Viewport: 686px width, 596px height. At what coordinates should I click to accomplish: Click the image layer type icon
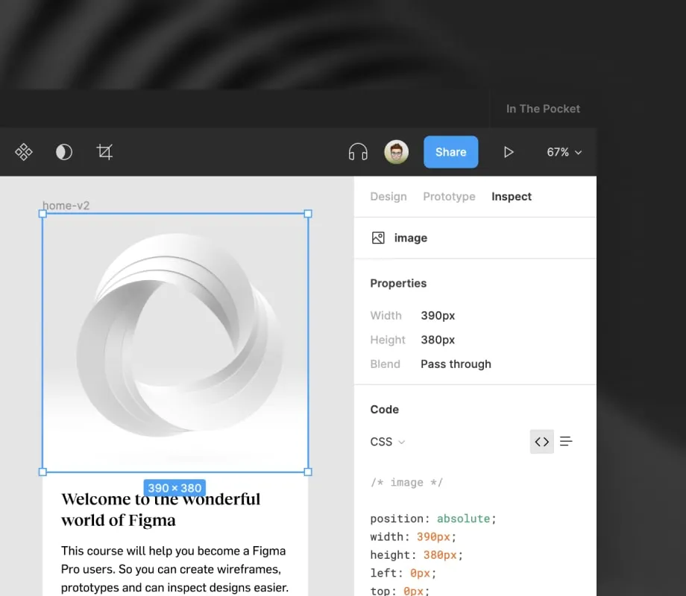click(378, 238)
